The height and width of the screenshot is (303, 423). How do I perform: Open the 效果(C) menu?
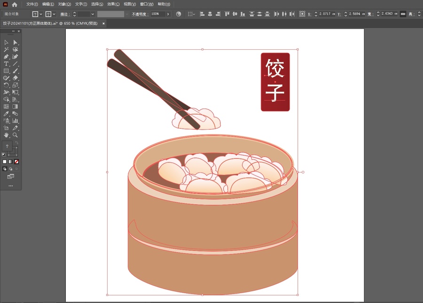click(x=113, y=4)
